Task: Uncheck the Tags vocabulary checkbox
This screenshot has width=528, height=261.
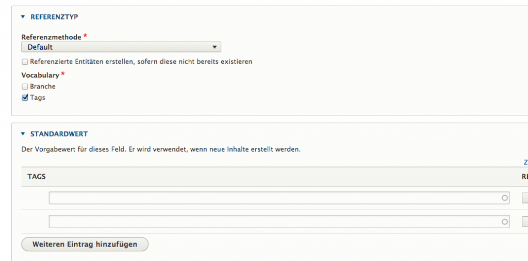Action: point(25,98)
